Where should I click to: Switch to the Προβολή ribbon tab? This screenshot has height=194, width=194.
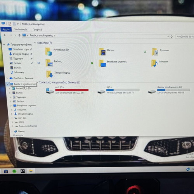click(x=37, y=29)
